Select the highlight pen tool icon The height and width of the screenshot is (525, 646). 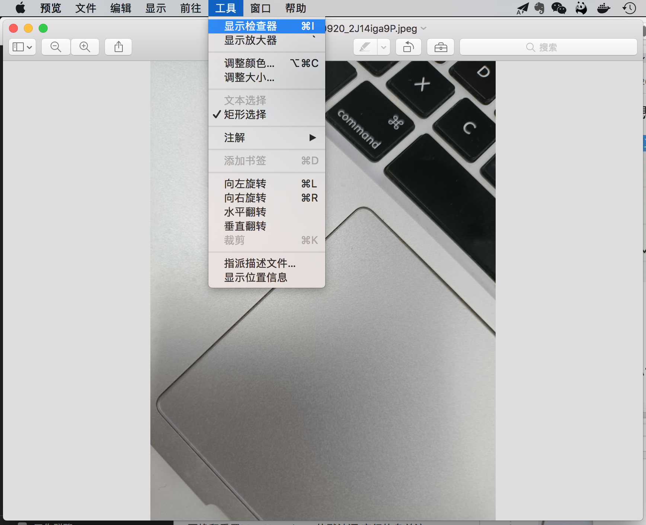click(x=365, y=47)
